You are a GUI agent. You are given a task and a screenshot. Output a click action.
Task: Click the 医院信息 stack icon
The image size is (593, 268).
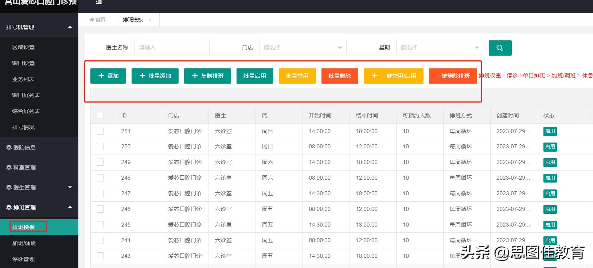click(9, 147)
